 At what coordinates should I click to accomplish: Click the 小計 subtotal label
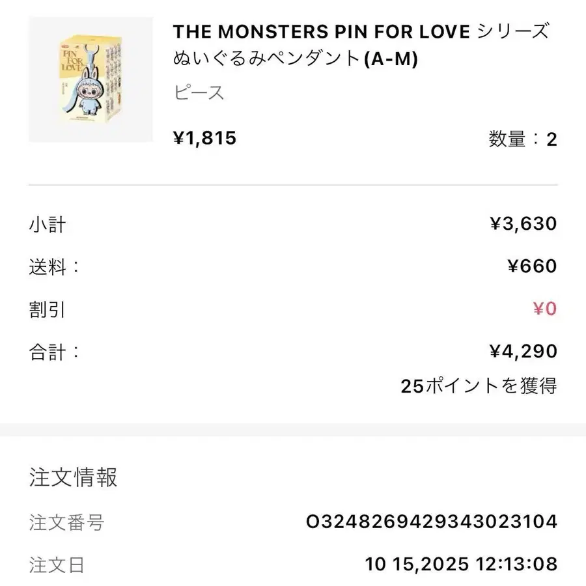tap(48, 225)
